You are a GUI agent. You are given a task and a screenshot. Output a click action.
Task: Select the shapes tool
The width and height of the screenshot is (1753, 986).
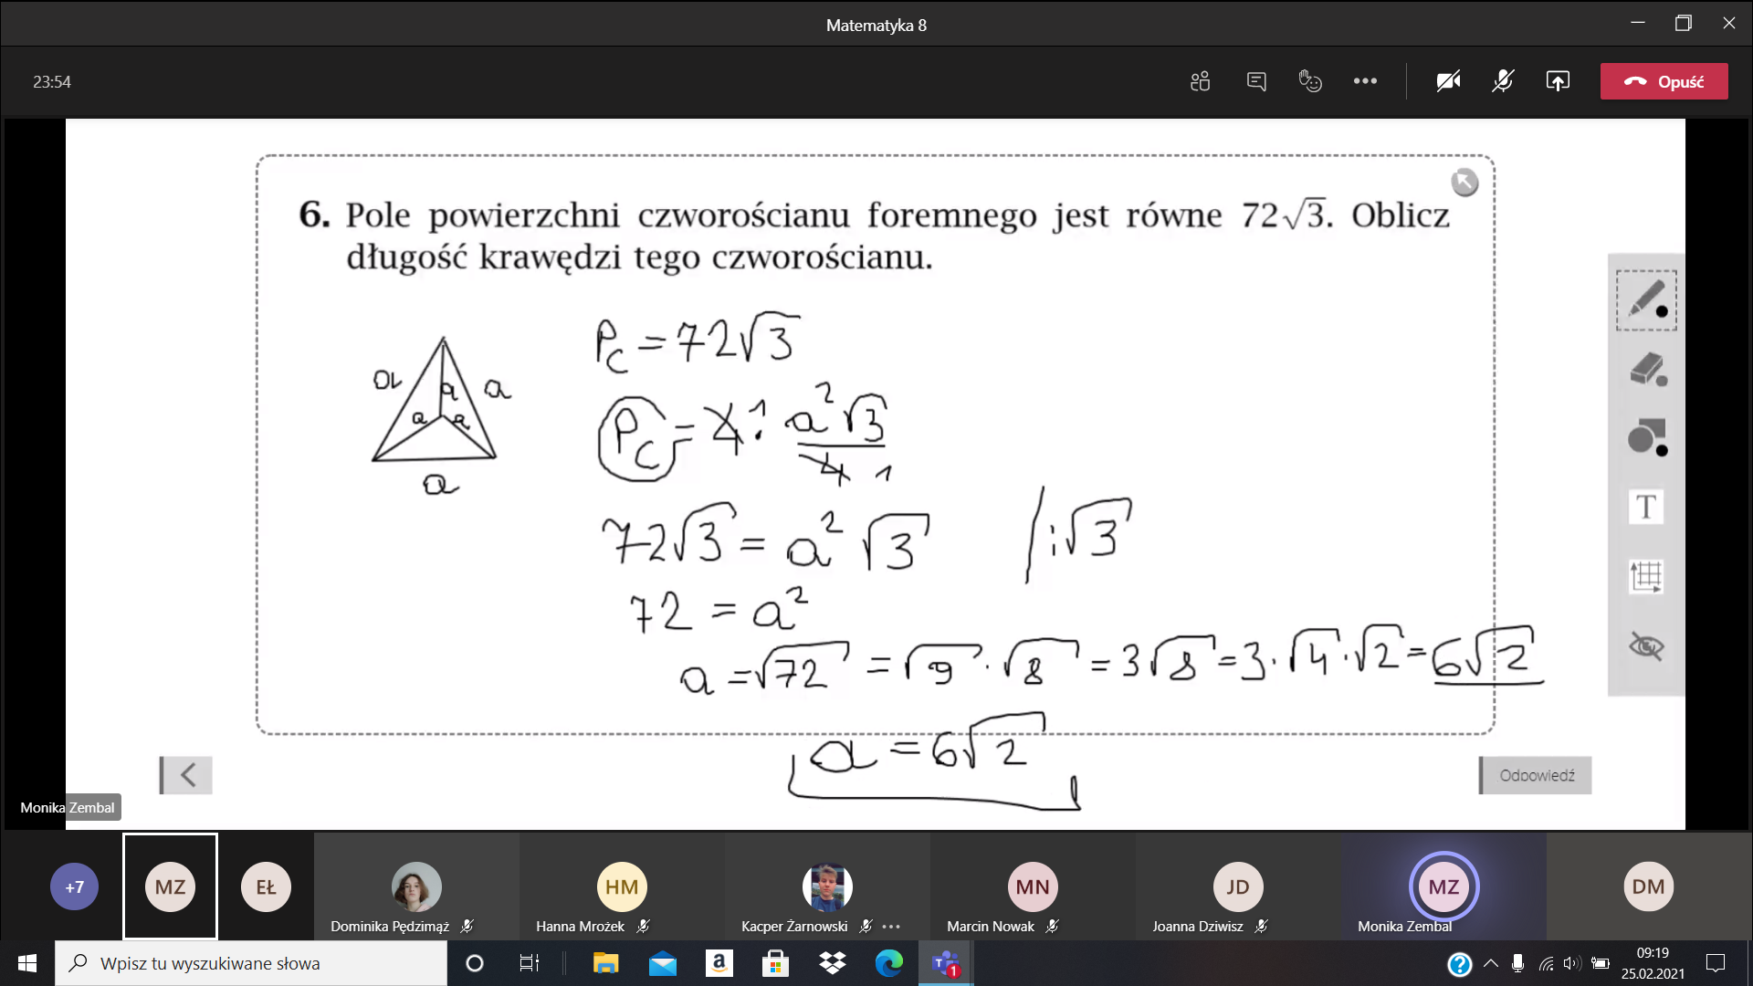(1646, 437)
